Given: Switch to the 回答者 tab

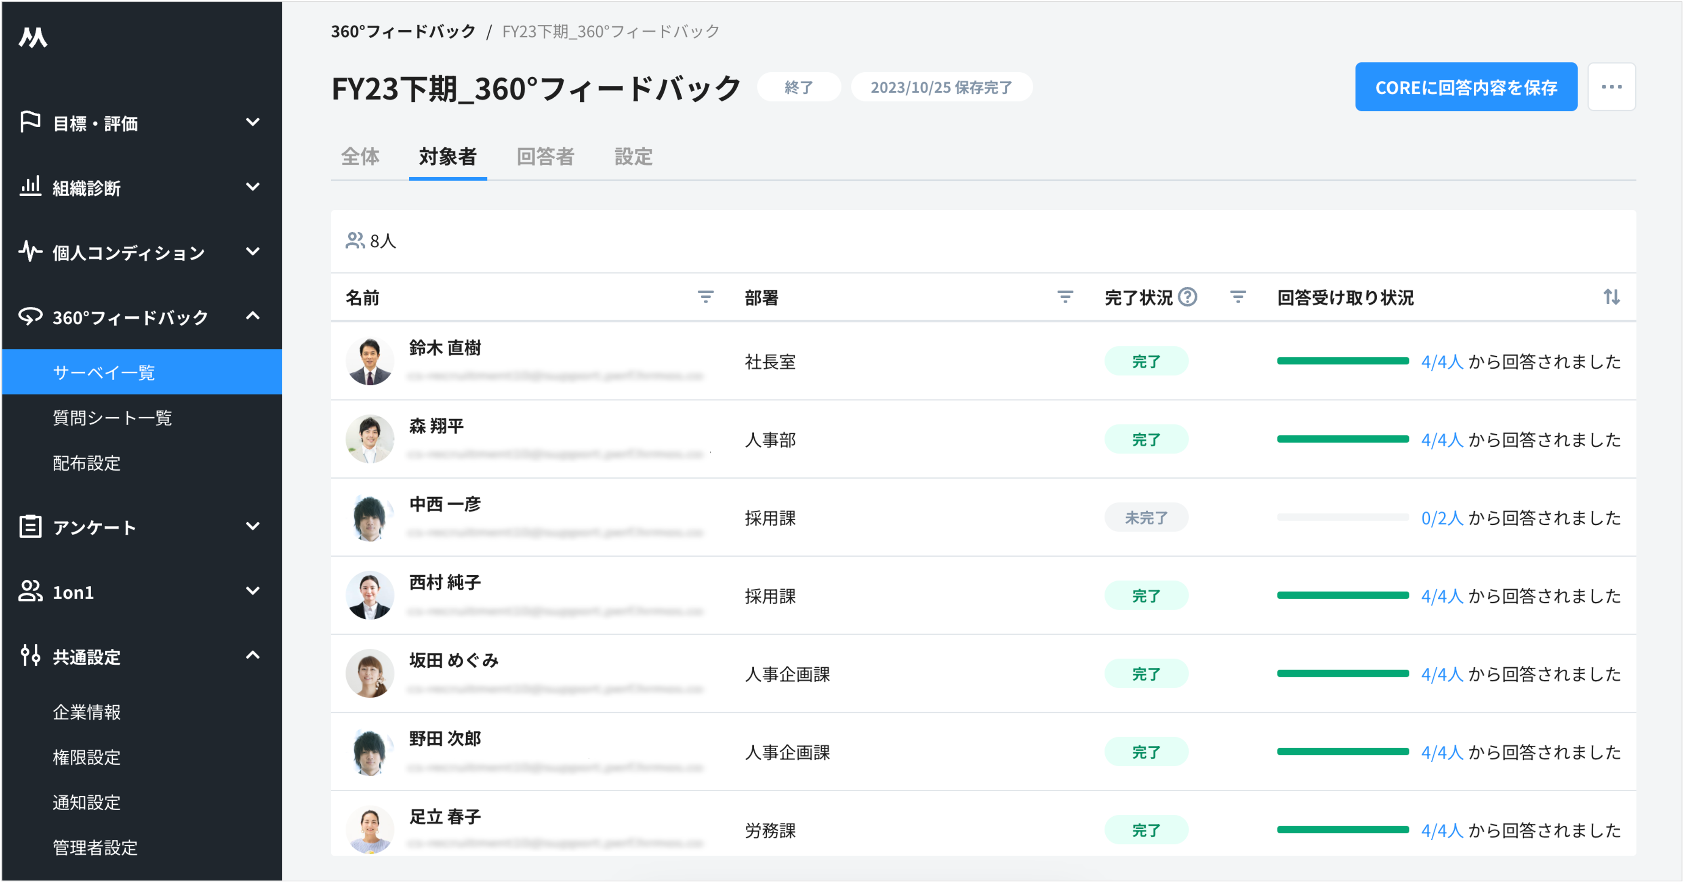Looking at the screenshot, I should [x=546, y=157].
